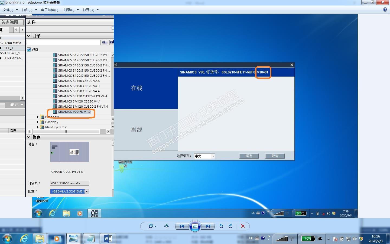Select SINAMICS SL150 CBE20 V2.6 entry
This screenshot has height=244, width=390.
point(79,81)
